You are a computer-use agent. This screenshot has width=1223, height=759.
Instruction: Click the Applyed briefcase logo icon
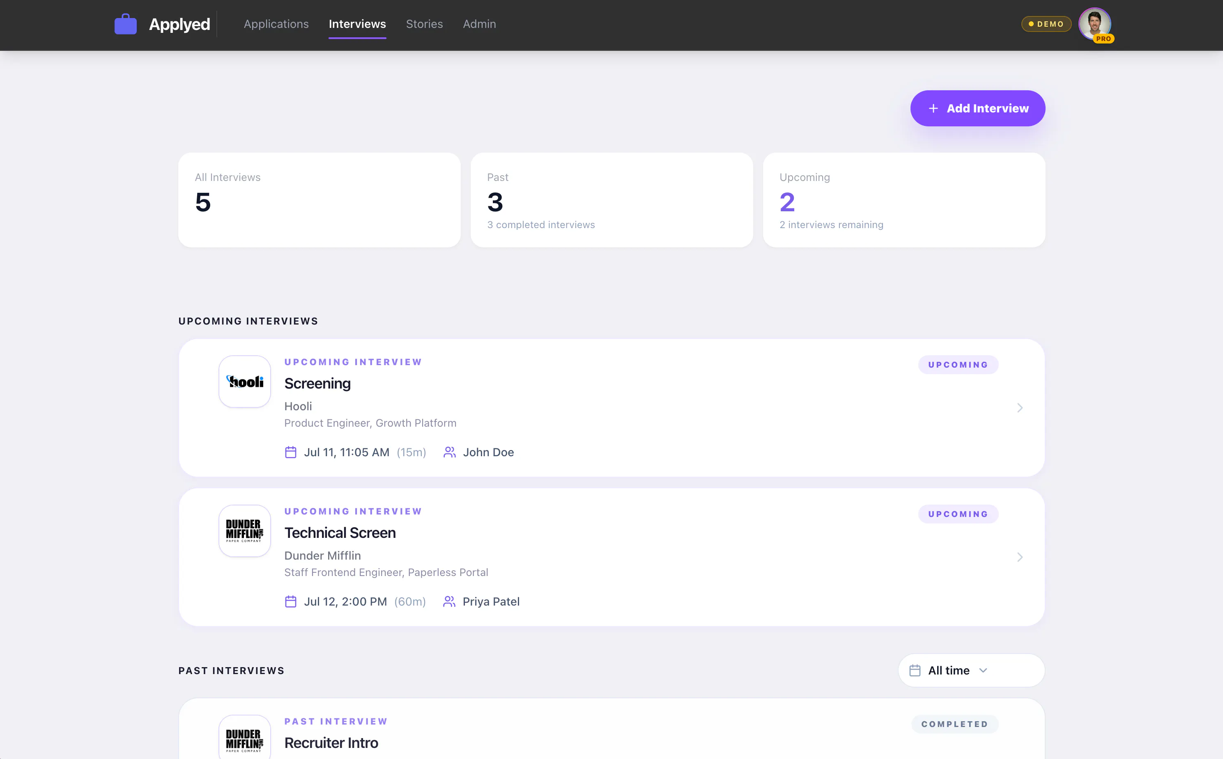tap(126, 24)
